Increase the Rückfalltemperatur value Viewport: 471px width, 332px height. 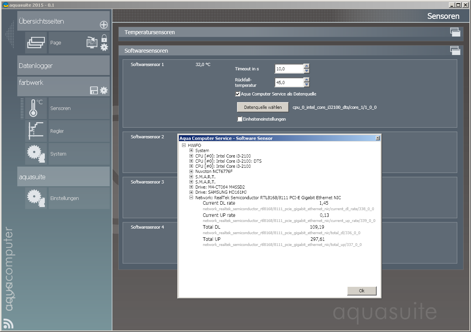[x=306, y=80]
